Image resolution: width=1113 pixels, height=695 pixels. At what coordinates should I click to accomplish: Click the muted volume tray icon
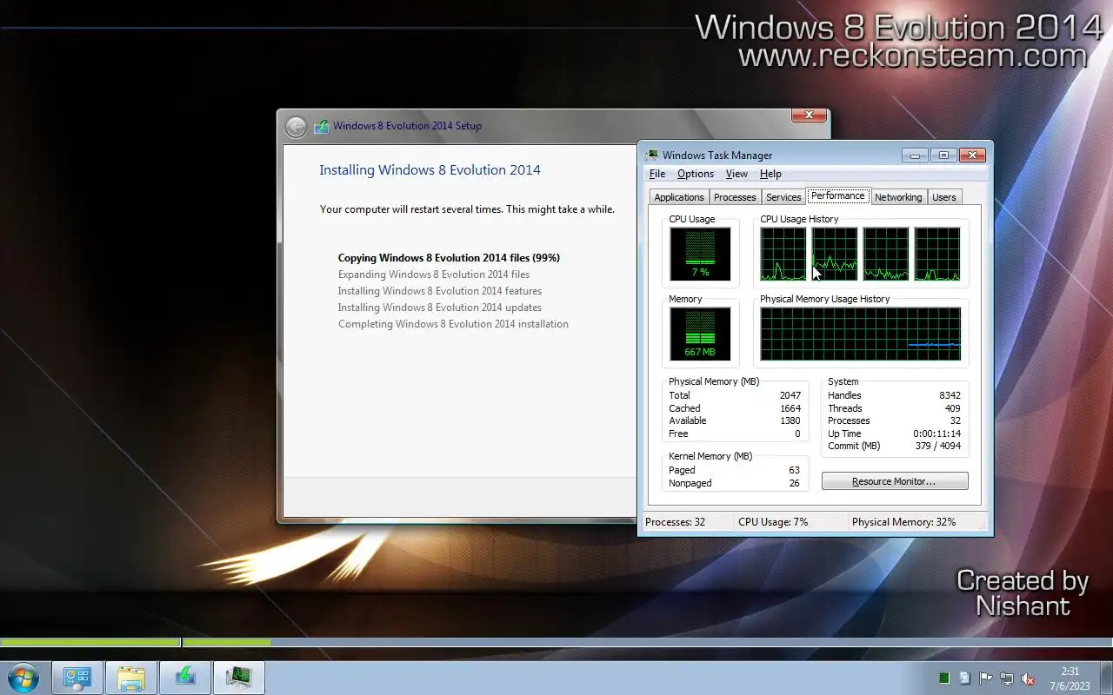point(1028,678)
